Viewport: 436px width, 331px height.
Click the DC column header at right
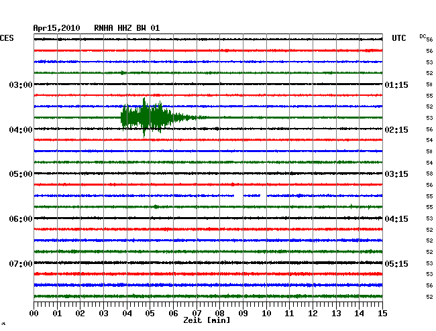click(x=423, y=36)
